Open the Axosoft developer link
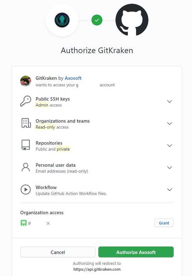Image resolution: width=192 pixels, height=276 pixels. tap(73, 78)
